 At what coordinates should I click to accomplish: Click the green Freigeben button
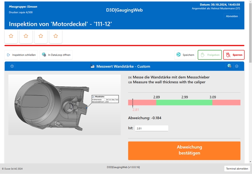coord(210,55)
